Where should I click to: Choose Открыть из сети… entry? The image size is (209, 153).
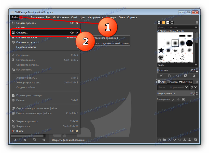coord(45,42)
